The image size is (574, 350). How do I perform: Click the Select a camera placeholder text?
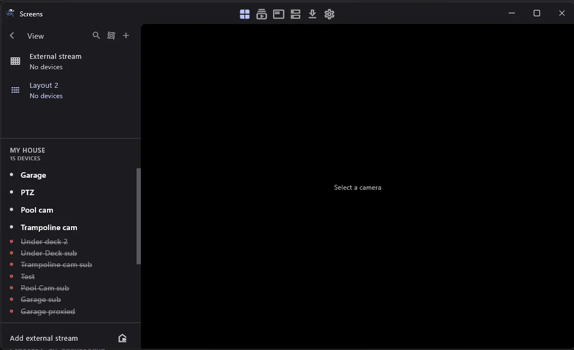(357, 188)
